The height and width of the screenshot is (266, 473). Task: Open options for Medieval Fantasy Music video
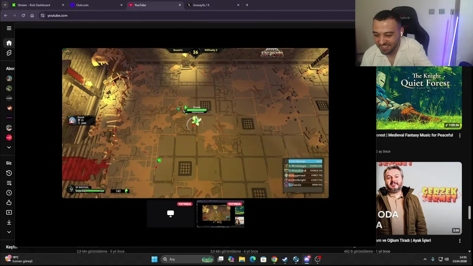tap(460, 136)
